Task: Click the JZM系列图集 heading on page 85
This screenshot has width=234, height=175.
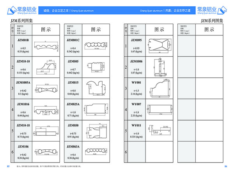Action: pyautogui.click(x=21, y=21)
